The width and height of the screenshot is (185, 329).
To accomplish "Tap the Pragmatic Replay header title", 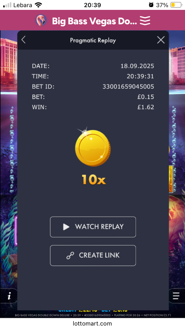I will 93,40.
